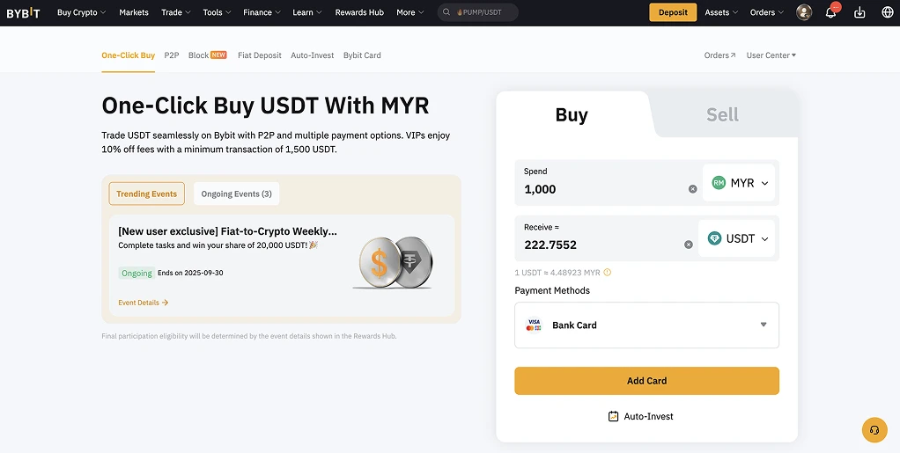Show Ongoing Events (3)
The height and width of the screenshot is (453, 900).
[237, 194]
